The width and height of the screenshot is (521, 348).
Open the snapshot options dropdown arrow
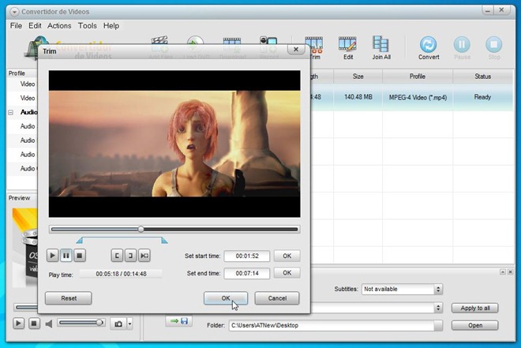click(x=130, y=324)
